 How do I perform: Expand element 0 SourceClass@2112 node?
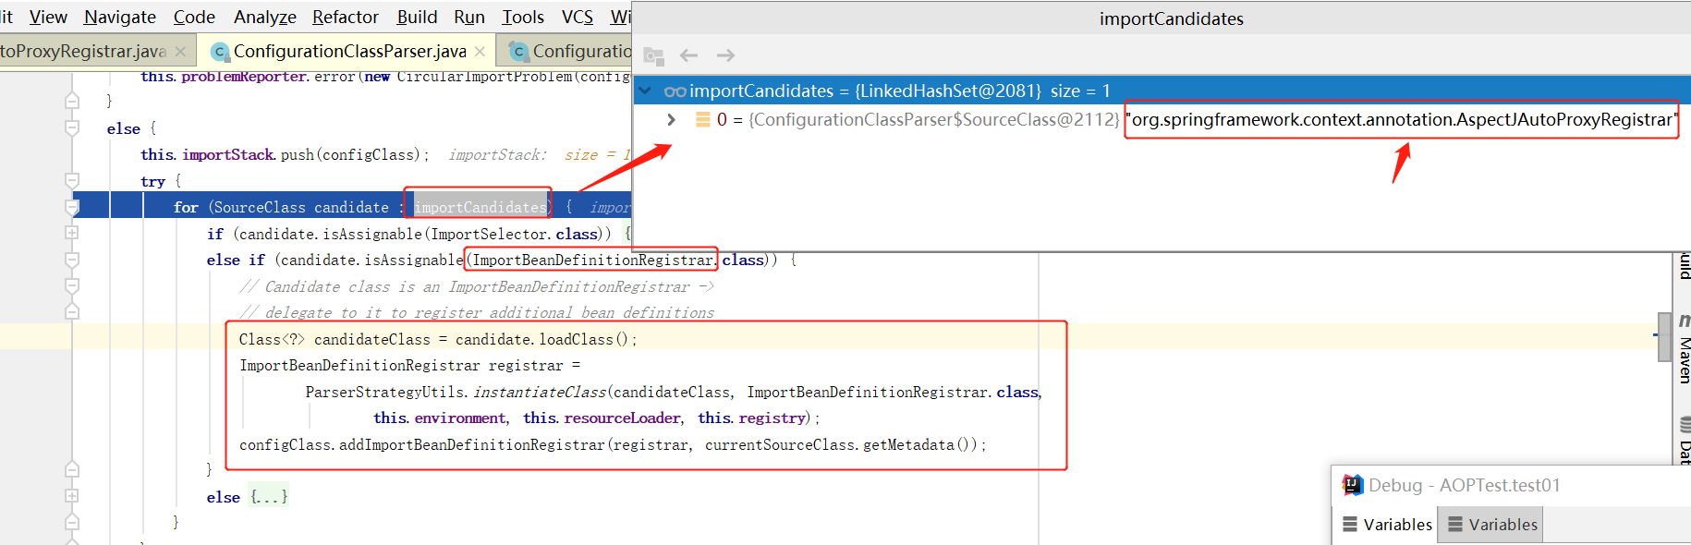(672, 119)
